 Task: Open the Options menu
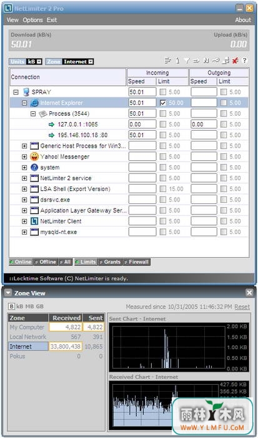(x=33, y=20)
